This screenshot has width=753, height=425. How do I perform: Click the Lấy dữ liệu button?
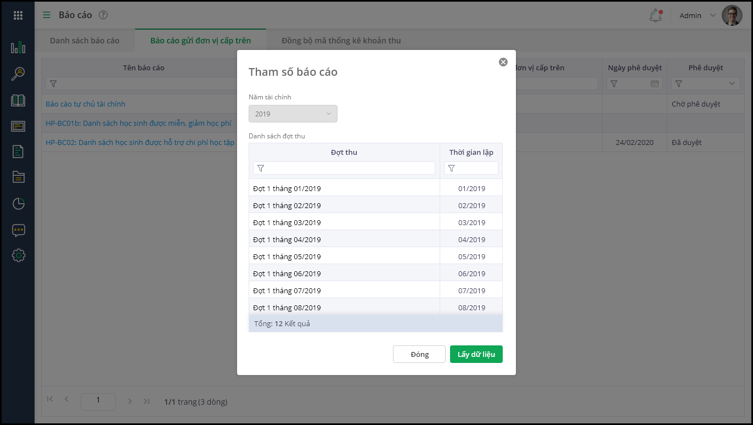476,354
